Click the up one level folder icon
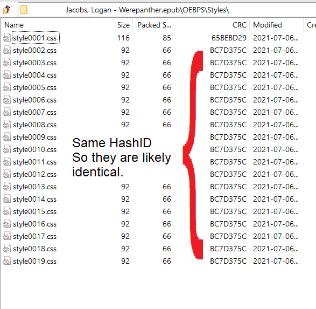 7,10
